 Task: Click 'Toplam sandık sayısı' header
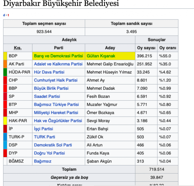(131, 23)
